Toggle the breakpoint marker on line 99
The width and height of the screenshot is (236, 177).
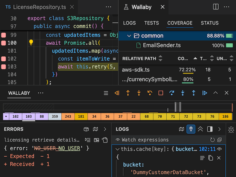tap(4, 35)
